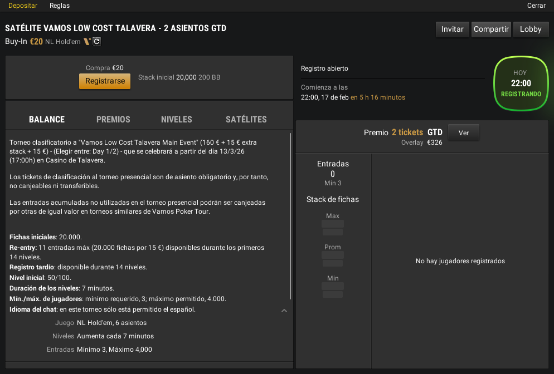Click the Invitar button
This screenshot has height=374, width=554.
point(452,29)
